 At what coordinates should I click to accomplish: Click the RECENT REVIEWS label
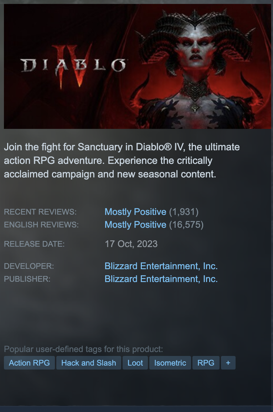(x=40, y=212)
